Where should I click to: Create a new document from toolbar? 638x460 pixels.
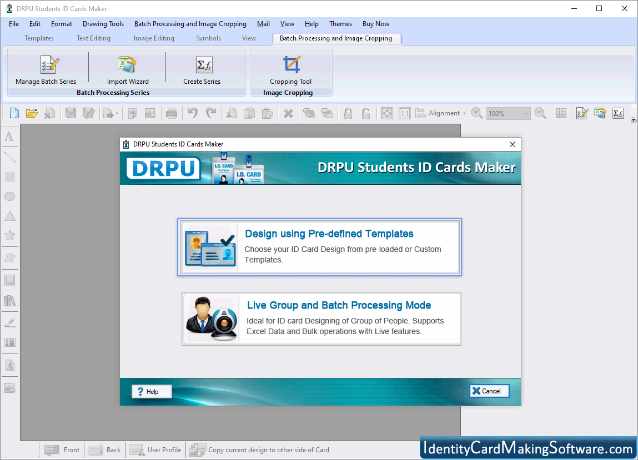click(x=14, y=113)
